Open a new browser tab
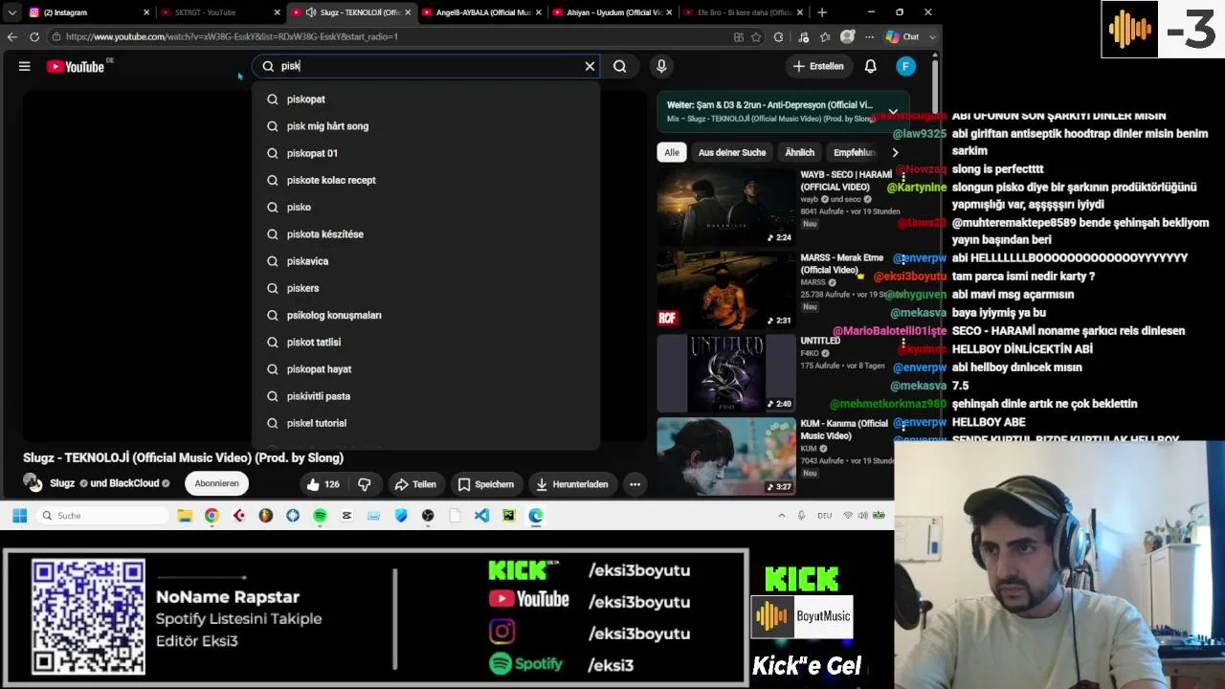Screen dimensions: 1225x689 click(x=822, y=12)
